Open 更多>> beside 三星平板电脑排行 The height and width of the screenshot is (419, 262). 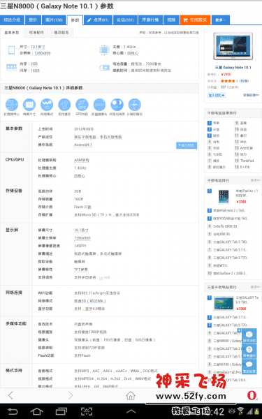coord(255,287)
